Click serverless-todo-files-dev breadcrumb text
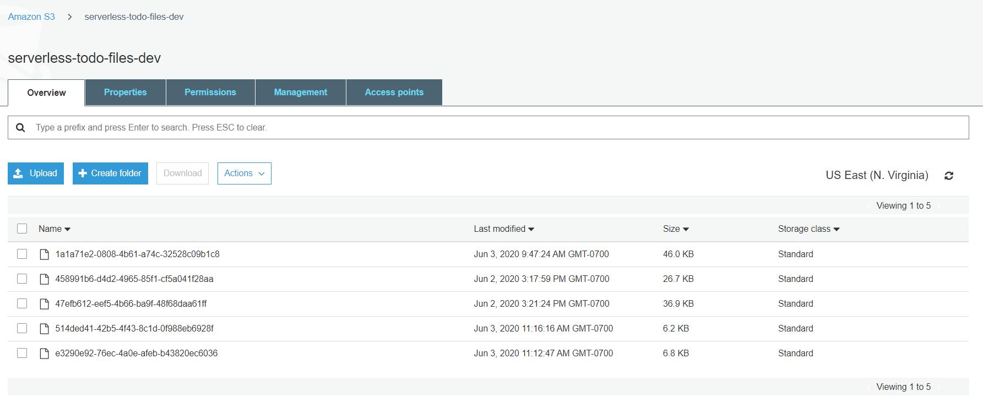 (x=134, y=17)
